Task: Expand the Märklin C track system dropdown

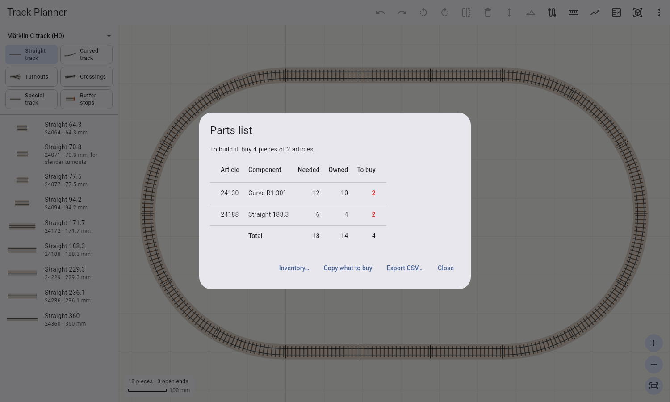Action: 59,36
